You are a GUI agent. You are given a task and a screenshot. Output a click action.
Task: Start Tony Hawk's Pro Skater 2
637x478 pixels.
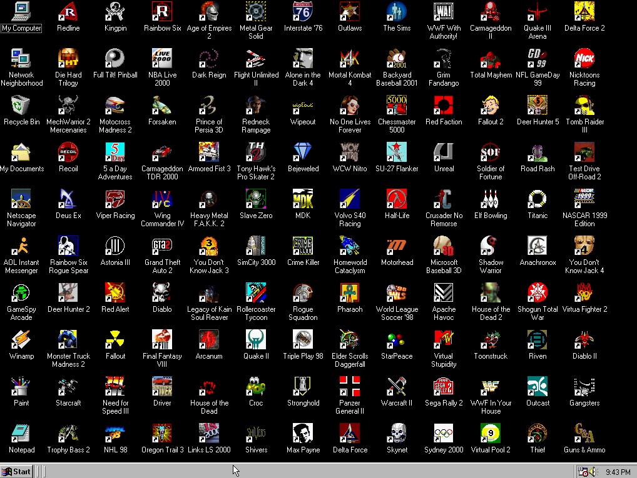click(256, 153)
